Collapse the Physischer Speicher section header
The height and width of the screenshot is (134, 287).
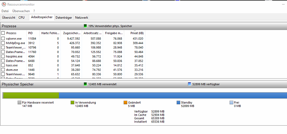pyautogui.click(x=143, y=84)
